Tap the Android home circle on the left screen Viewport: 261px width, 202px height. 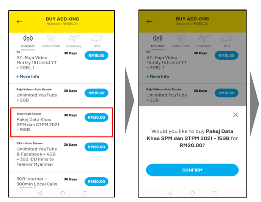(x=62, y=193)
